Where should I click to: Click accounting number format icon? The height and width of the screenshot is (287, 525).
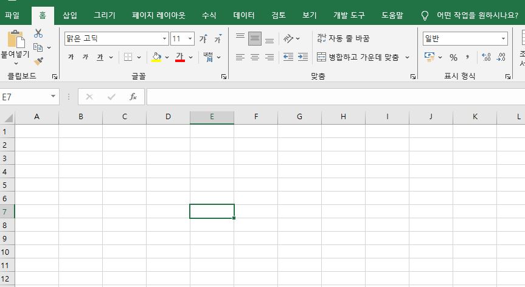click(429, 57)
